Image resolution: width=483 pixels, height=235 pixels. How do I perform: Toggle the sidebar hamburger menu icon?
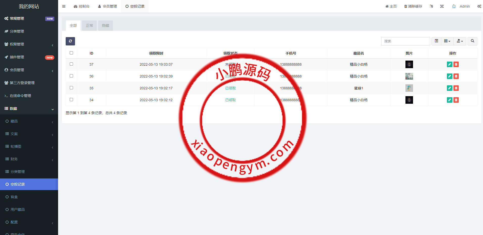pyautogui.click(x=64, y=6)
